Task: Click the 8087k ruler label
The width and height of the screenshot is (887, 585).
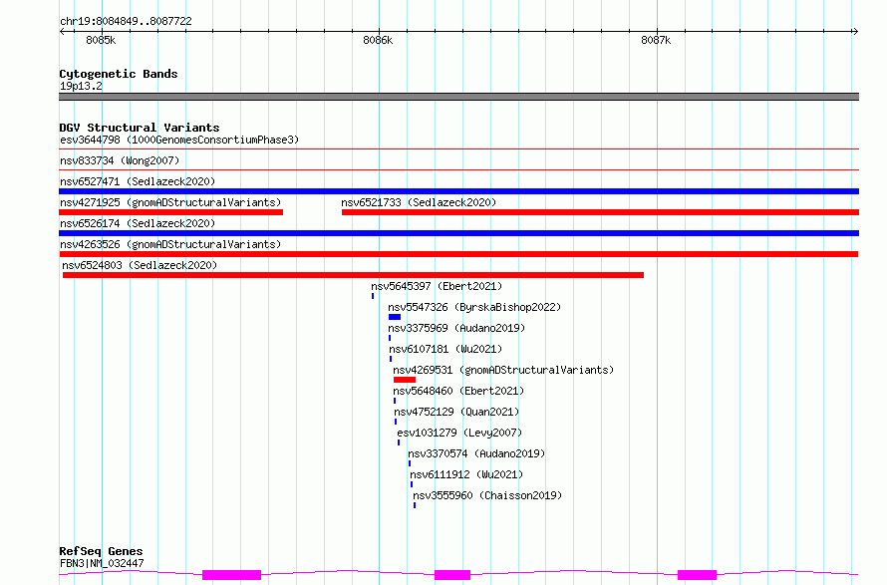Action: (x=656, y=40)
